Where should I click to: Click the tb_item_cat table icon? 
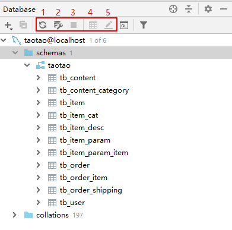tap(52, 115)
